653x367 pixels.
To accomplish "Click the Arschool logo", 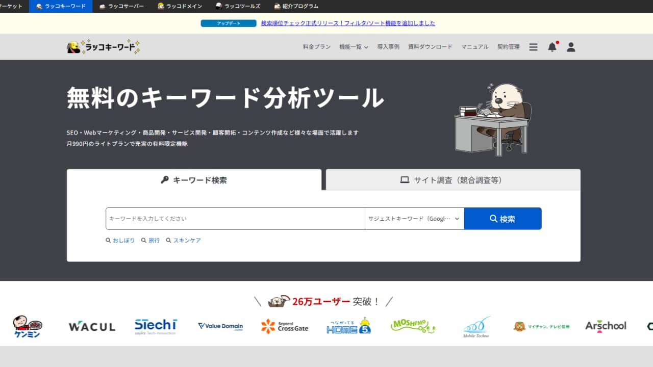I will pos(606,326).
